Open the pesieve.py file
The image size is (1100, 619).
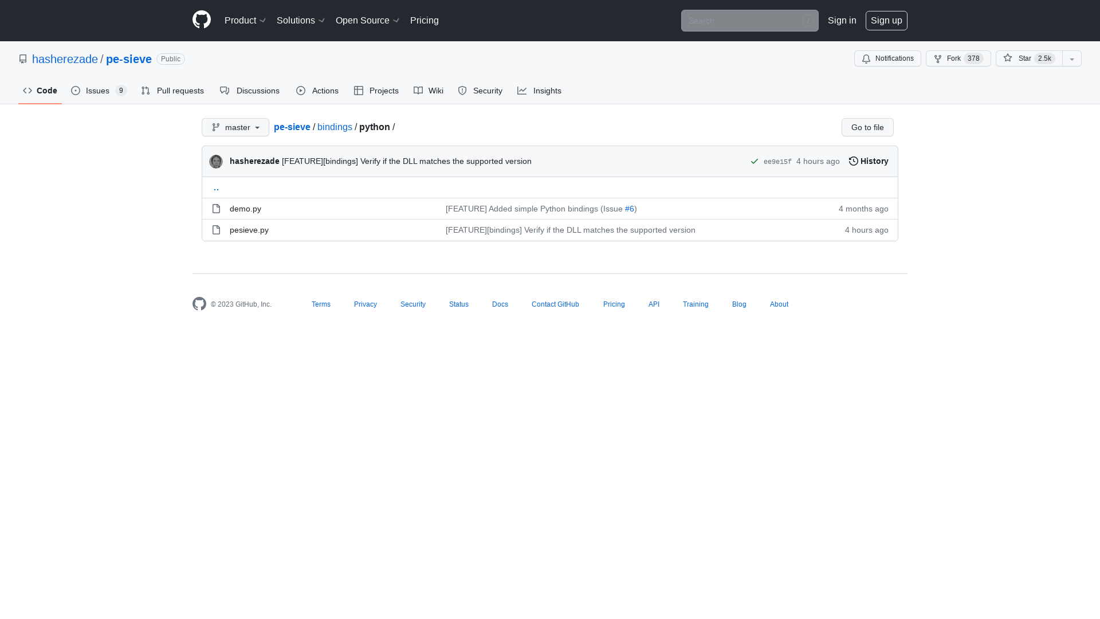point(249,230)
